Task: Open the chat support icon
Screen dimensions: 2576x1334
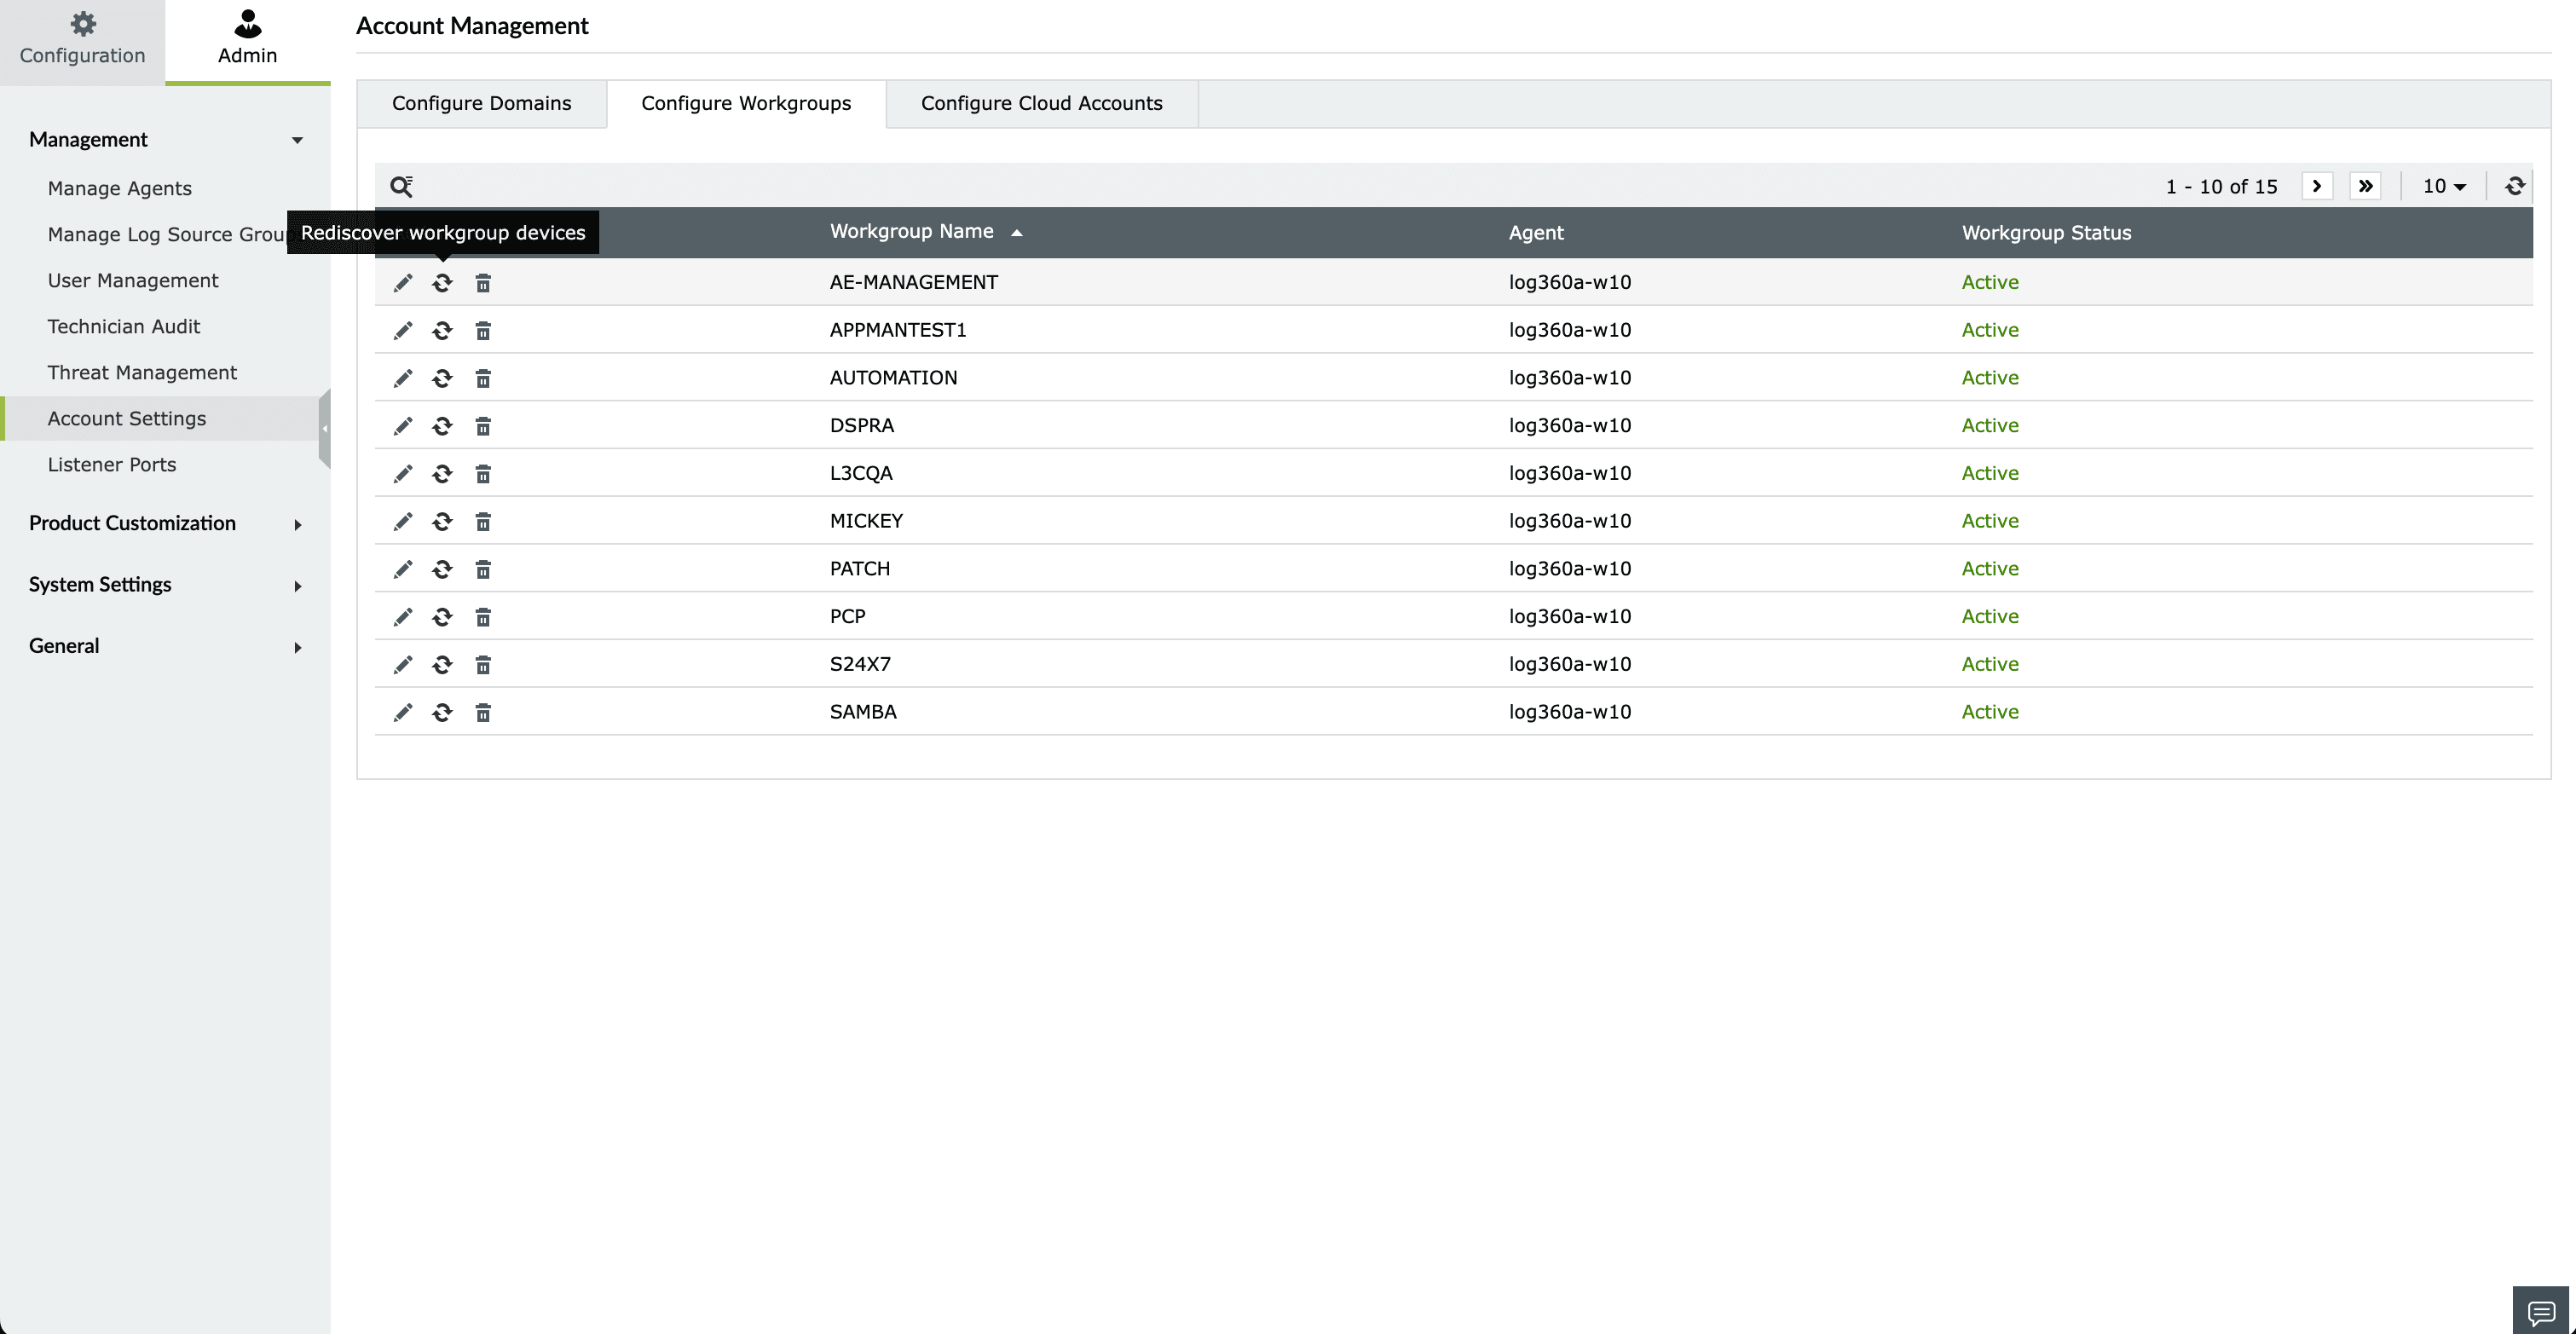Action: click(x=2540, y=1311)
